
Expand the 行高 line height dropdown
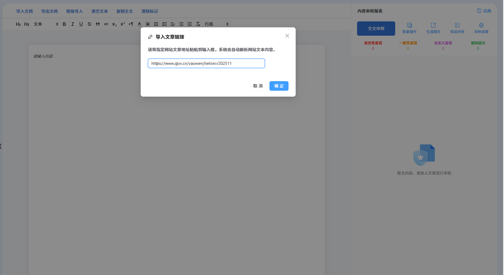coord(216,24)
